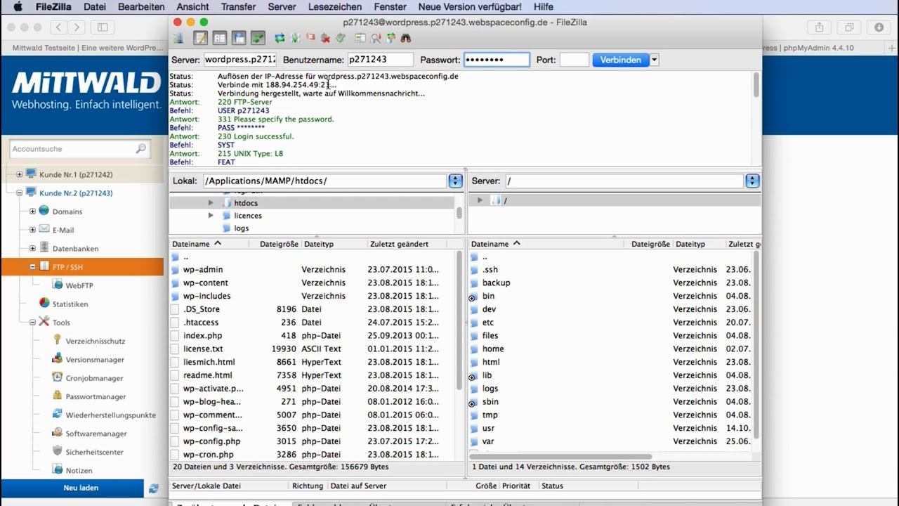Switch to the Mittwald Testseite browser tab
Screen dimensions: 899x506
click(88, 48)
